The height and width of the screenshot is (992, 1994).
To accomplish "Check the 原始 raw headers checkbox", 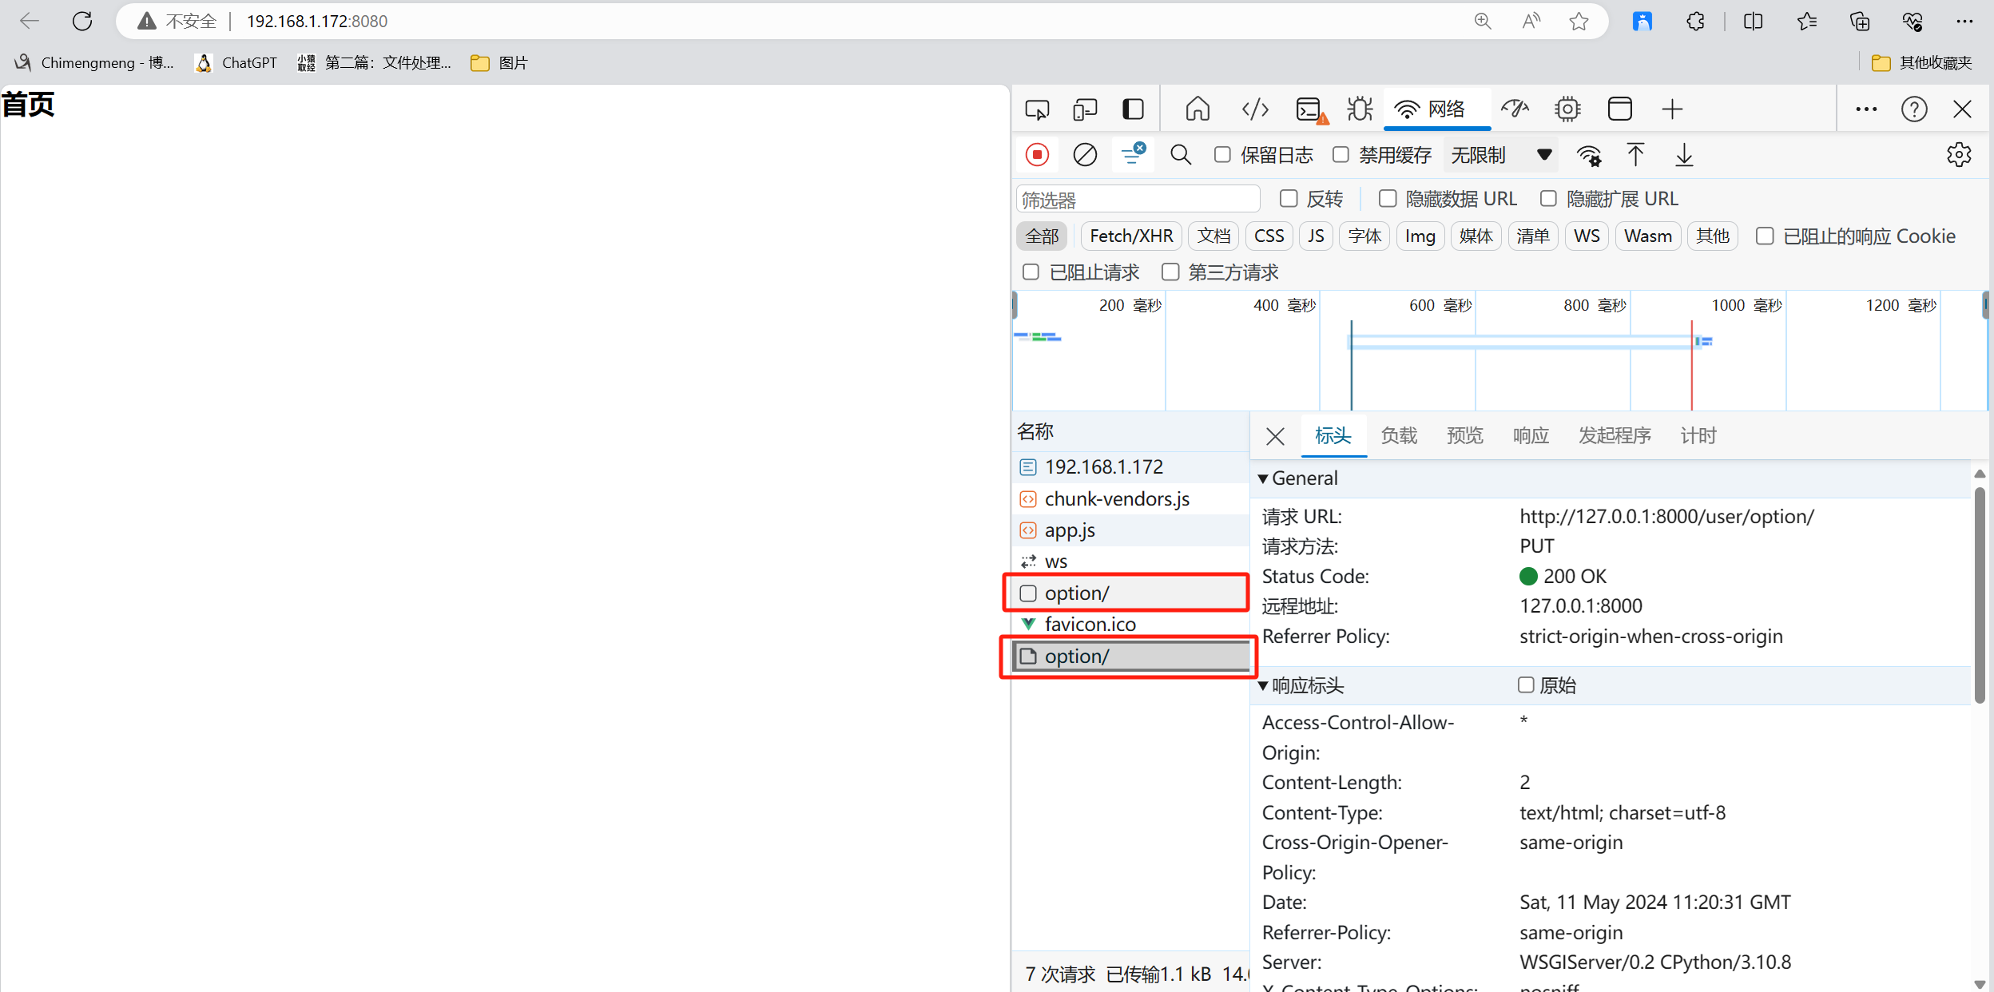I will (1526, 684).
